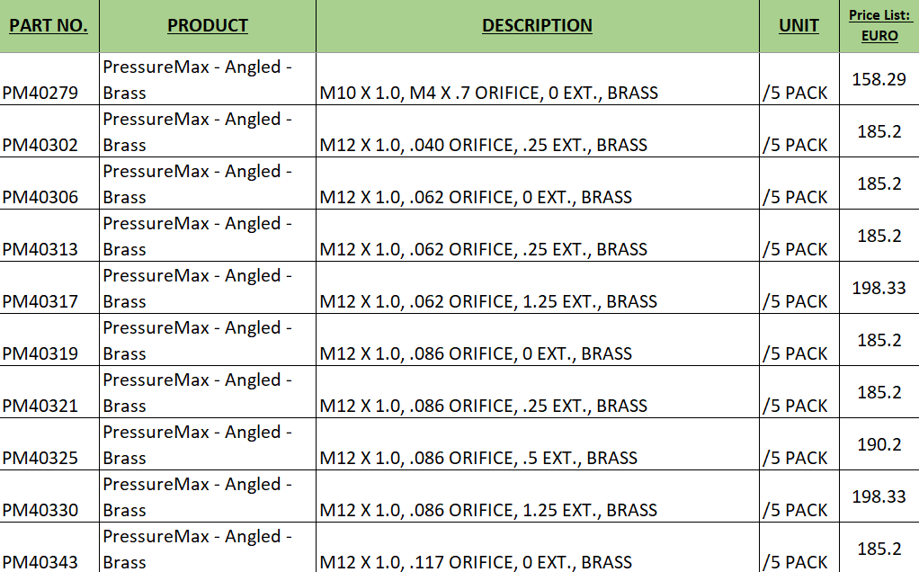Select the Price List: EURO header cell
This screenshot has width=919, height=572.
click(879, 26)
